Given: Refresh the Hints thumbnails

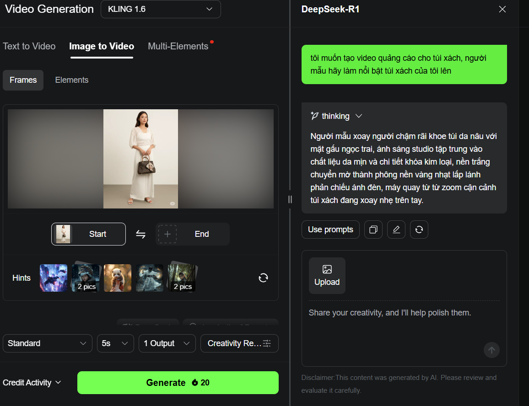Looking at the screenshot, I should [263, 278].
